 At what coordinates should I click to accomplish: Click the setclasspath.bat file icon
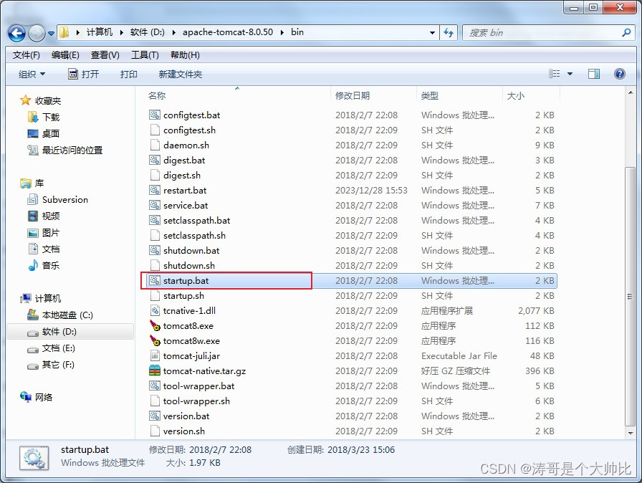tap(154, 220)
